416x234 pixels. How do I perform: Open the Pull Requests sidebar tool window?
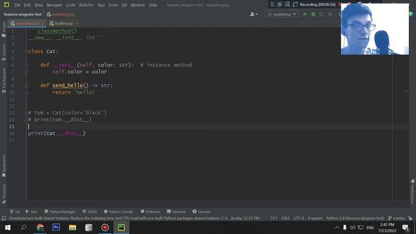pyautogui.click(x=3, y=81)
